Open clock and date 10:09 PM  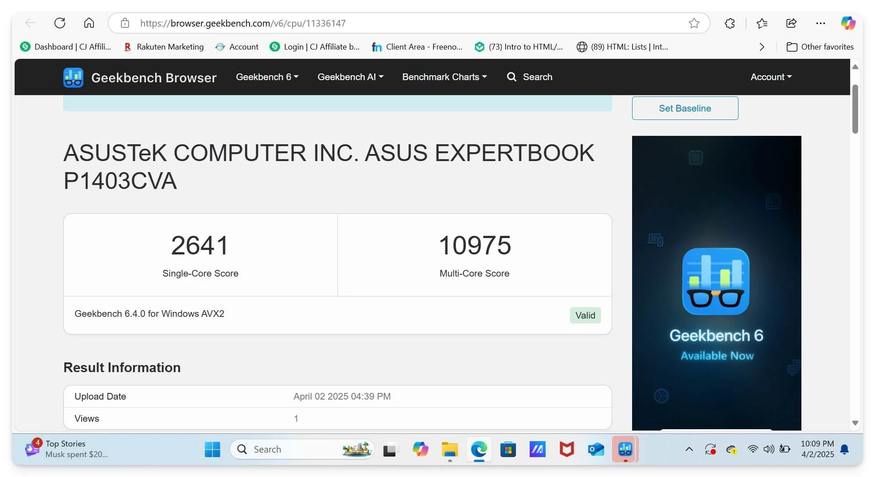click(x=817, y=449)
